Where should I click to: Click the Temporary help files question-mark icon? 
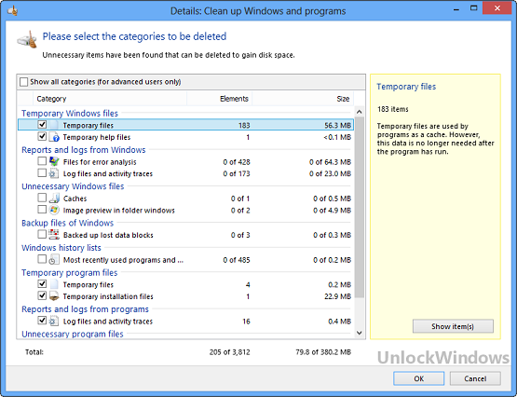54,137
